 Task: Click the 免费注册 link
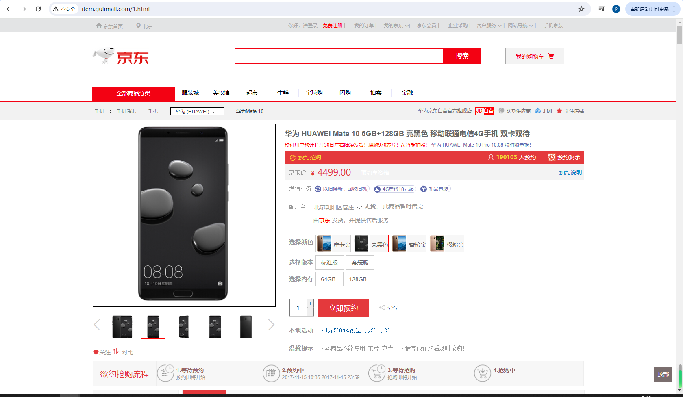pyautogui.click(x=333, y=26)
